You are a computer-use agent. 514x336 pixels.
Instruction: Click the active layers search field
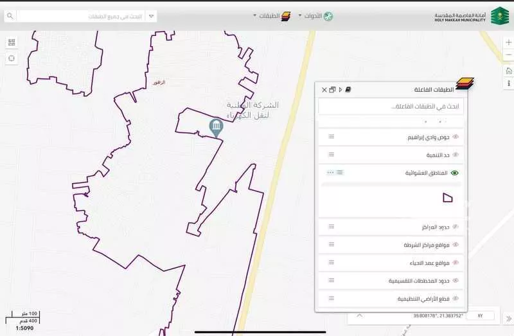tap(391, 106)
